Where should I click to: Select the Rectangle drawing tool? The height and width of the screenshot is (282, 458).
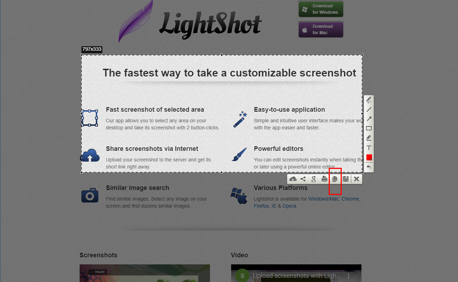point(369,129)
